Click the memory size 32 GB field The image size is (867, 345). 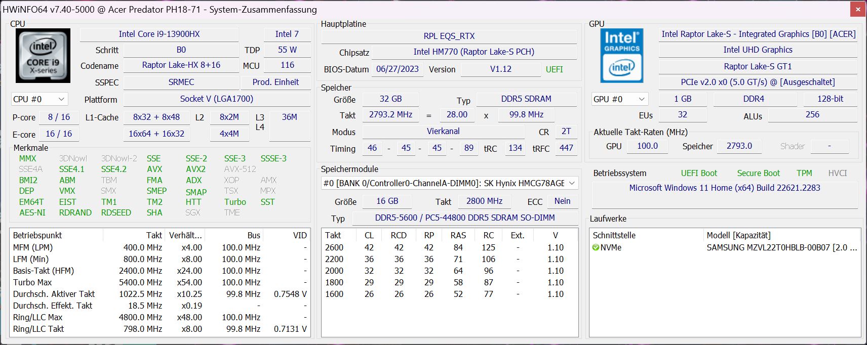pyautogui.click(x=390, y=99)
